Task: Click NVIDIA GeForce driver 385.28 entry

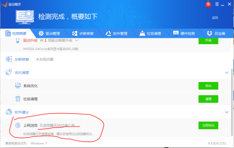Action: click(x=51, y=49)
